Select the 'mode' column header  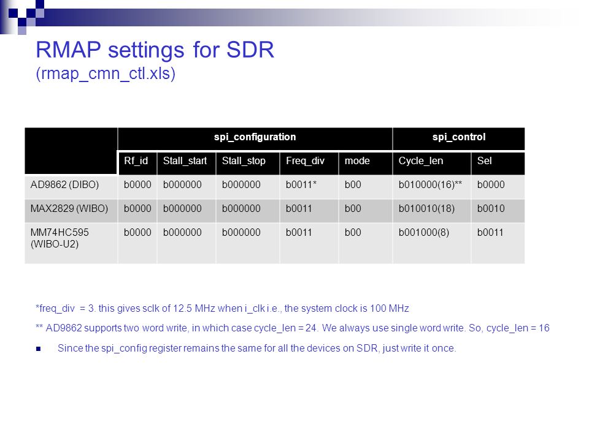[x=357, y=161]
